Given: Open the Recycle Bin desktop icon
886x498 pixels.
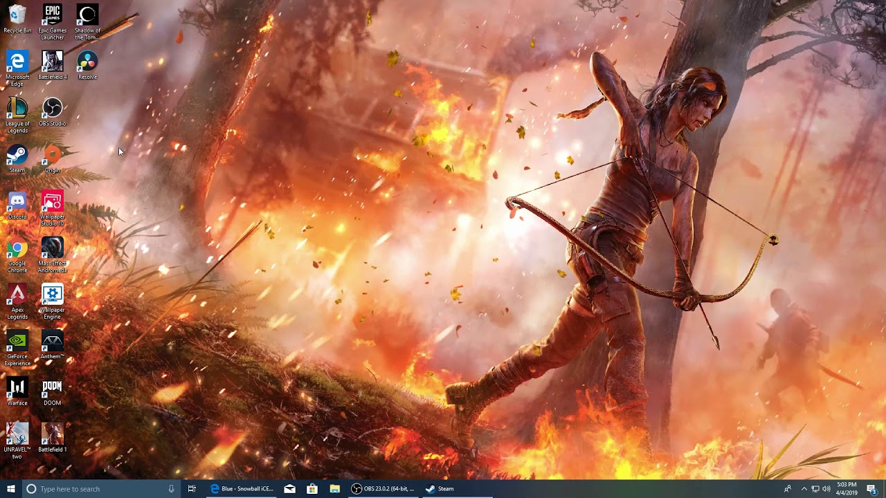Looking at the screenshot, I should 17,19.
